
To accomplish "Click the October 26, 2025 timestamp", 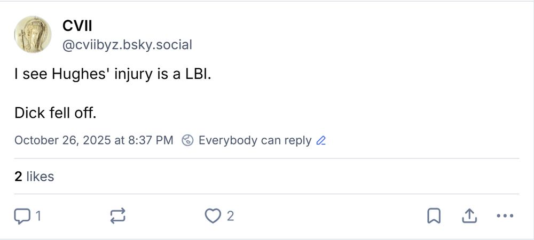I will [x=93, y=141].
